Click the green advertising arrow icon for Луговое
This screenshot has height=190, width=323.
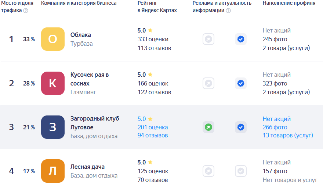pyautogui.click(x=208, y=127)
